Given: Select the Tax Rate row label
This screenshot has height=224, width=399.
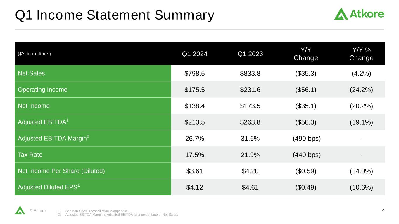Looking at the screenshot, I should 30,155.
